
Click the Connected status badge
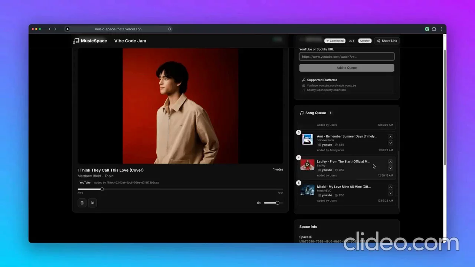(x=335, y=41)
